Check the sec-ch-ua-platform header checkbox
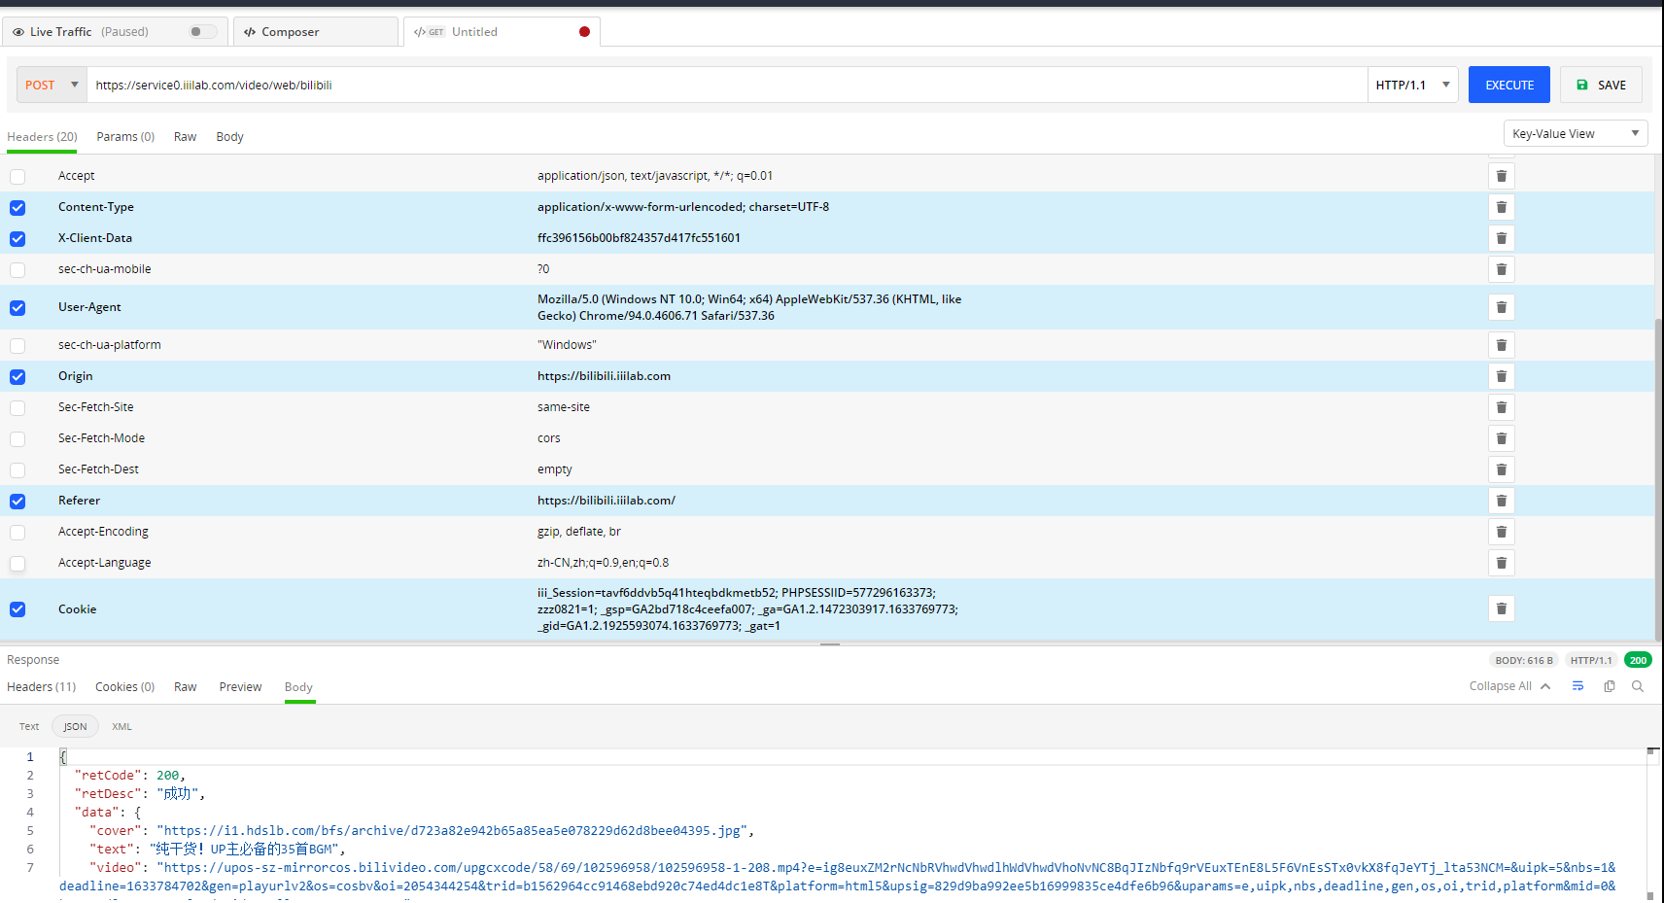 (17, 345)
